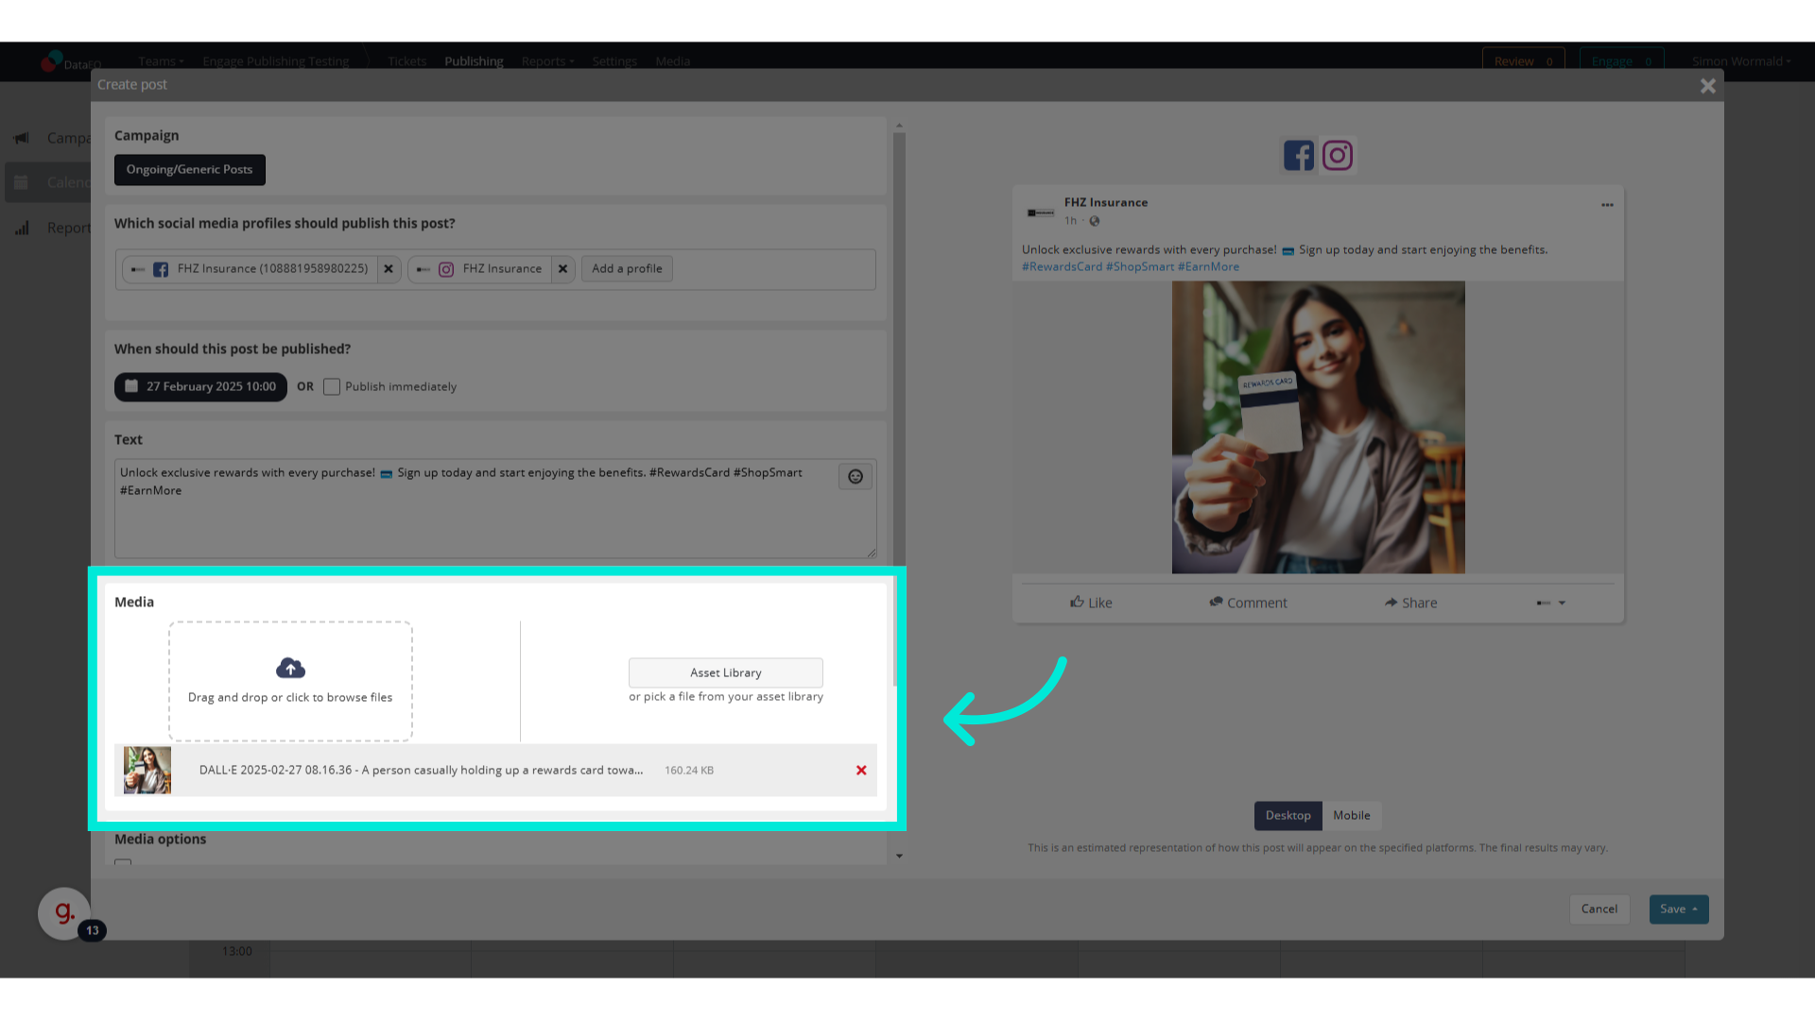
Task: Enable the Publish immediately checkbox
Action: pyautogui.click(x=332, y=387)
